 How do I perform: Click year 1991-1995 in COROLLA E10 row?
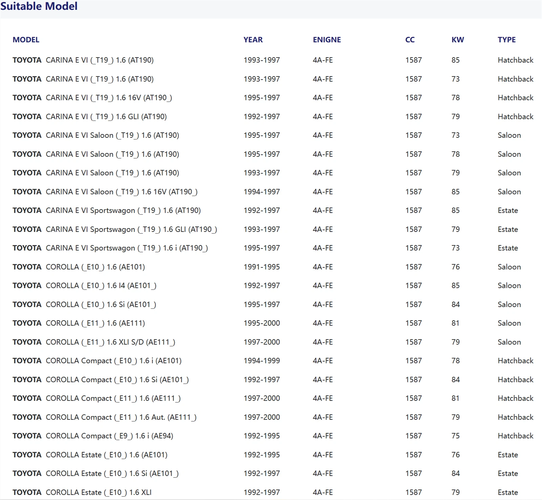point(262,267)
